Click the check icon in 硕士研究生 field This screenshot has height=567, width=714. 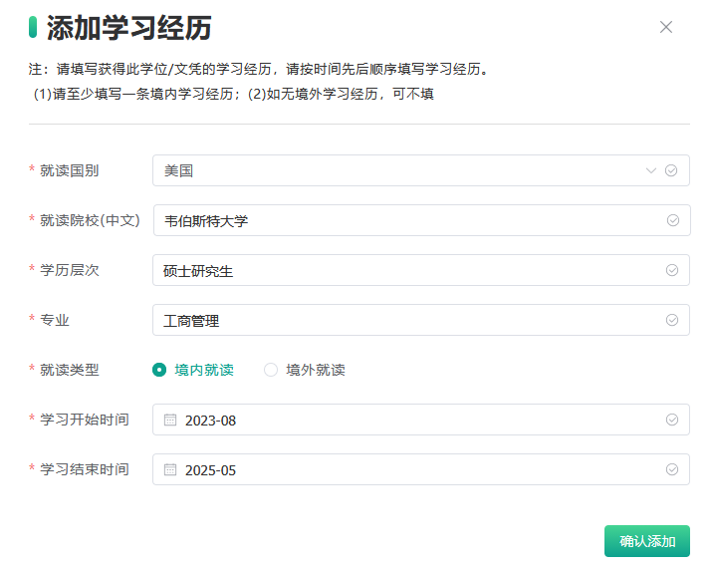coord(672,270)
